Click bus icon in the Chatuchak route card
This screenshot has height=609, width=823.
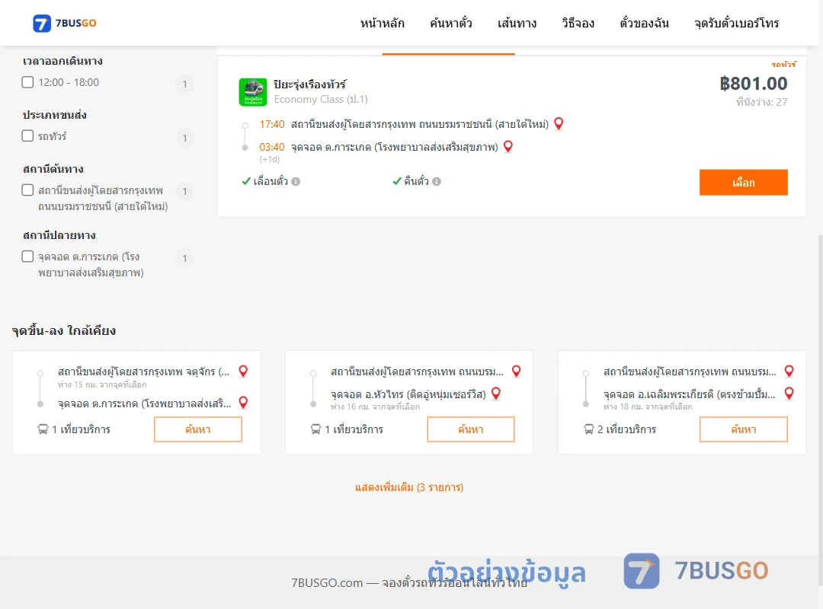point(43,429)
